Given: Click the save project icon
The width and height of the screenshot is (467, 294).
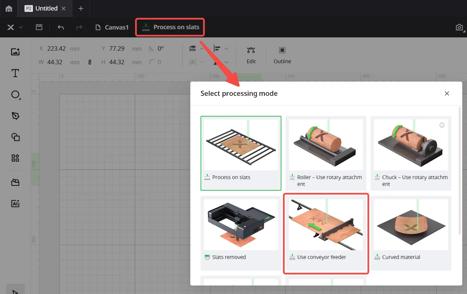Looking at the screenshot, I should click(x=39, y=27).
